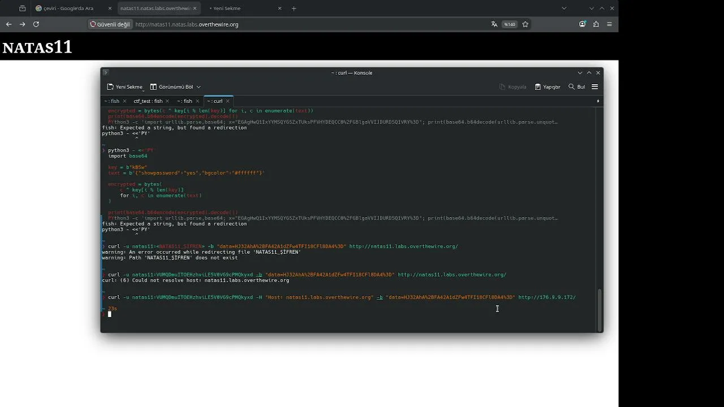
Task: Click the 'warning: Path 'NATAS11_ŞİFREN' does not exist' line
Action: [170, 258]
